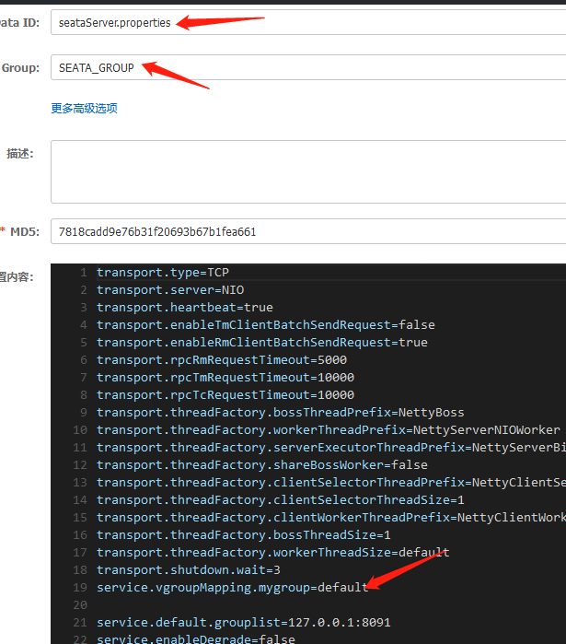Click line enableRmClientBatchSendRequest=true
Screen dimensions: 566x644
(262, 343)
